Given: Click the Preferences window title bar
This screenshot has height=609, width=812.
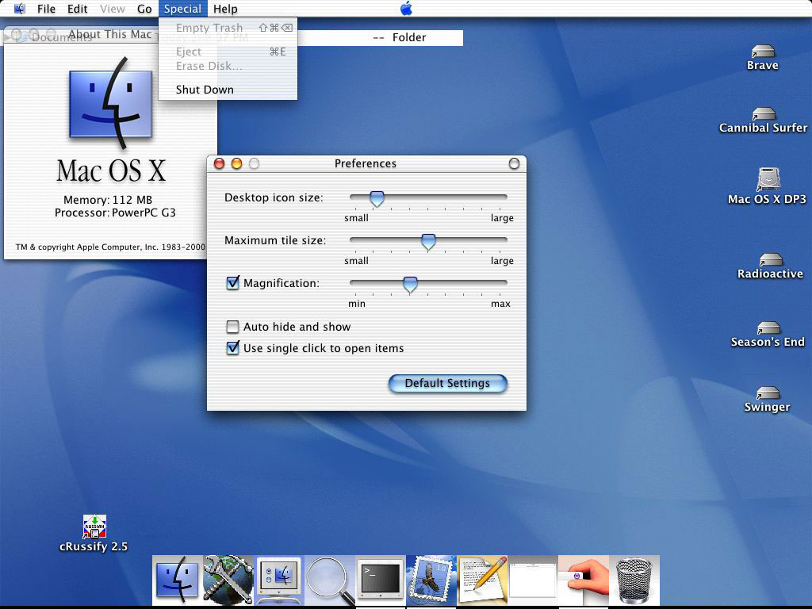Looking at the screenshot, I should tap(366, 163).
